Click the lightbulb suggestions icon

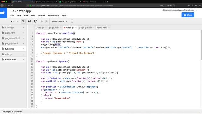[72, 21]
